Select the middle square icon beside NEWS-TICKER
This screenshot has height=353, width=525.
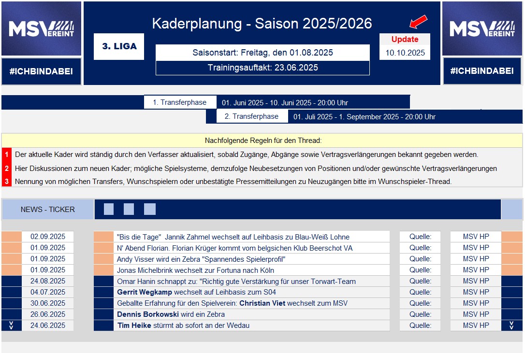point(129,209)
